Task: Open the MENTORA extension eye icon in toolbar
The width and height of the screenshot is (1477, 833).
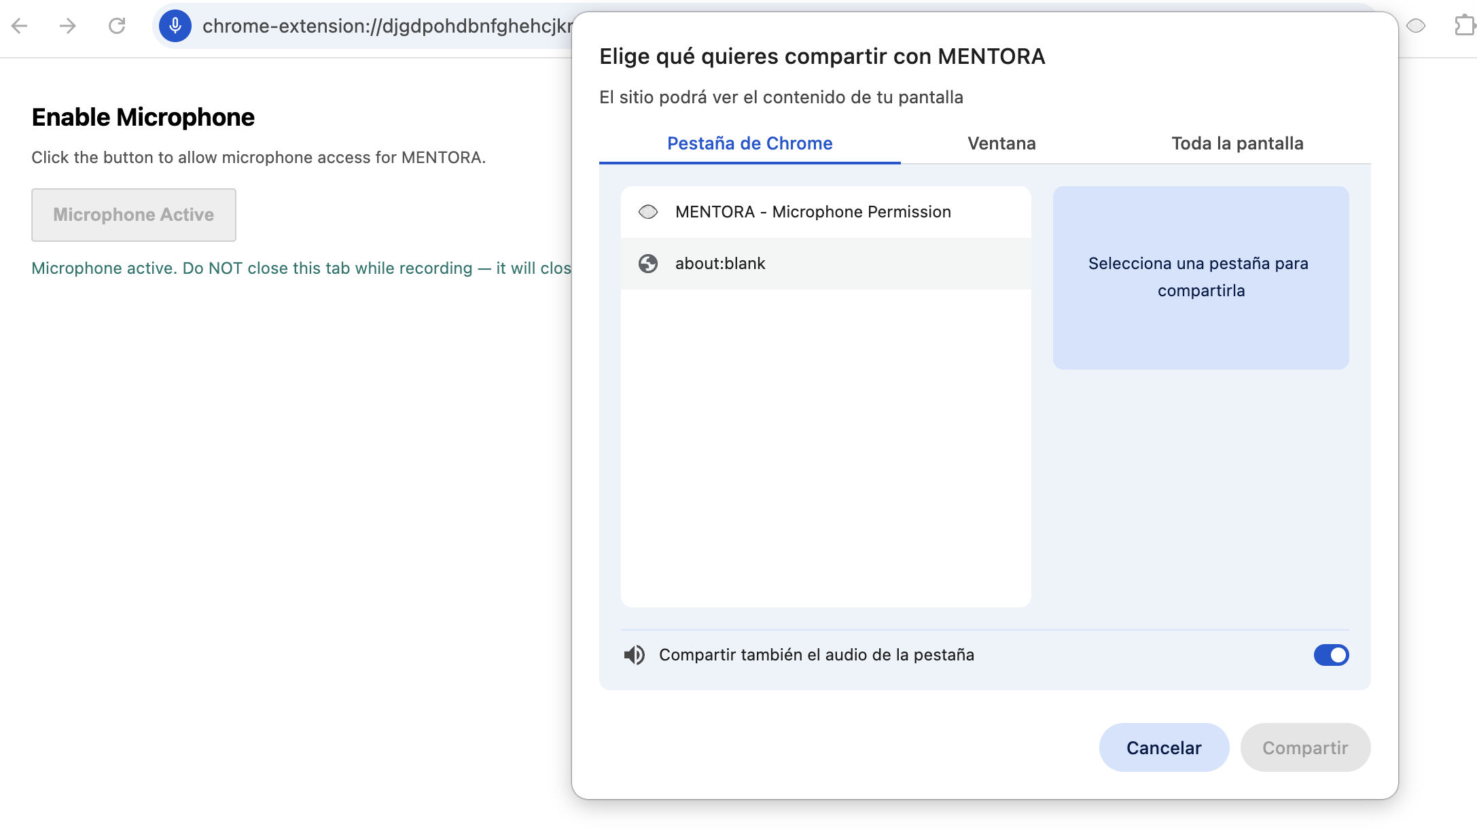Action: pos(1416,26)
